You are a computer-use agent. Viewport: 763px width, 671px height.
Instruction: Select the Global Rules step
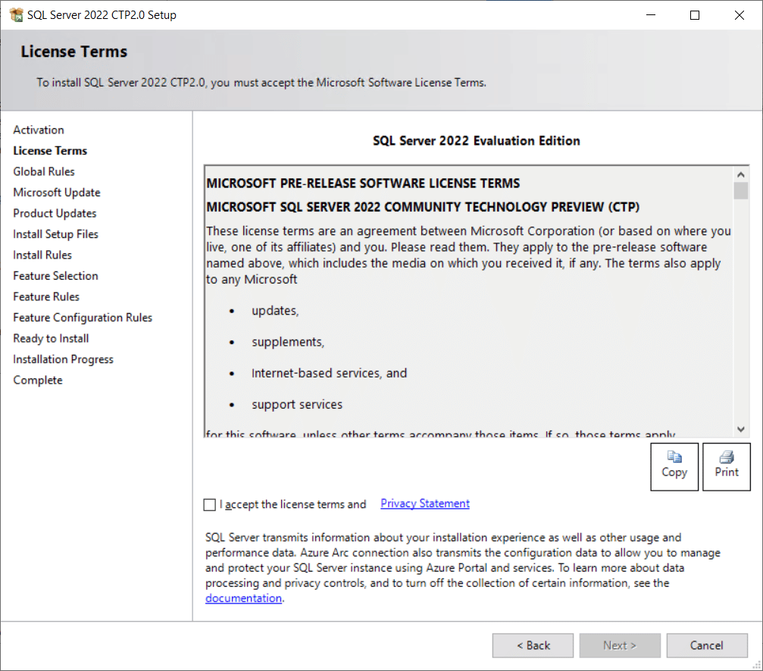coord(44,172)
